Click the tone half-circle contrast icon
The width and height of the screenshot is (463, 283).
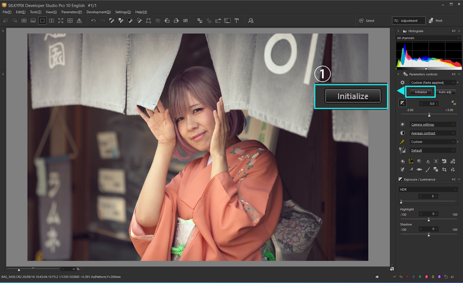pos(402,133)
